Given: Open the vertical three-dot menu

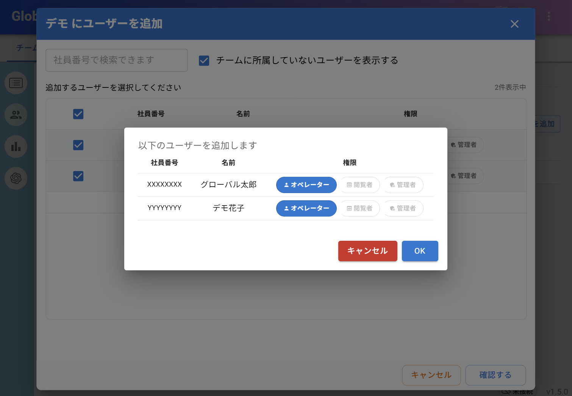Looking at the screenshot, I should 549,16.
